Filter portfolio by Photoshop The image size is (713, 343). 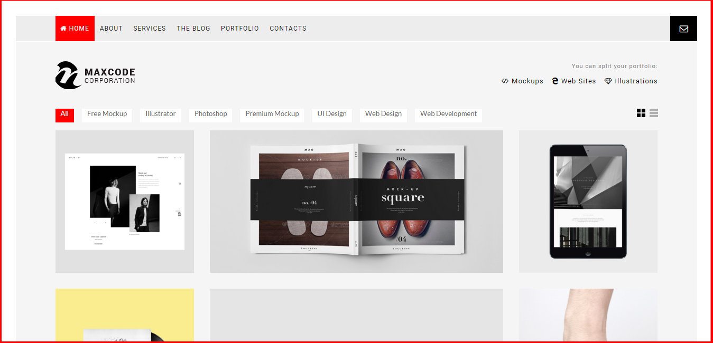pyautogui.click(x=211, y=115)
